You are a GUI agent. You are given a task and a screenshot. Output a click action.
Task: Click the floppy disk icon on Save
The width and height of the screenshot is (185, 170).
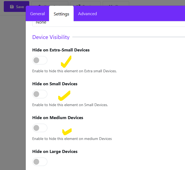(x=12, y=7)
